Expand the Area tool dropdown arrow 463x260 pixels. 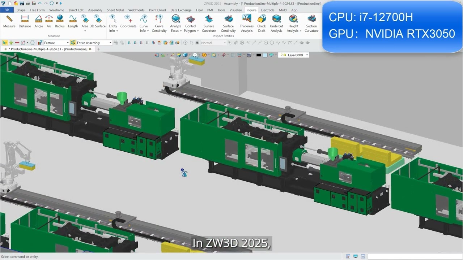click(x=85, y=31)
